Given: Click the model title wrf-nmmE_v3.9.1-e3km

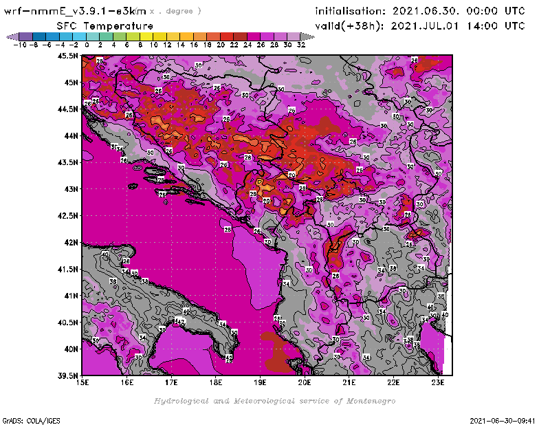Looking at the screenshot, I should [75, 11].
